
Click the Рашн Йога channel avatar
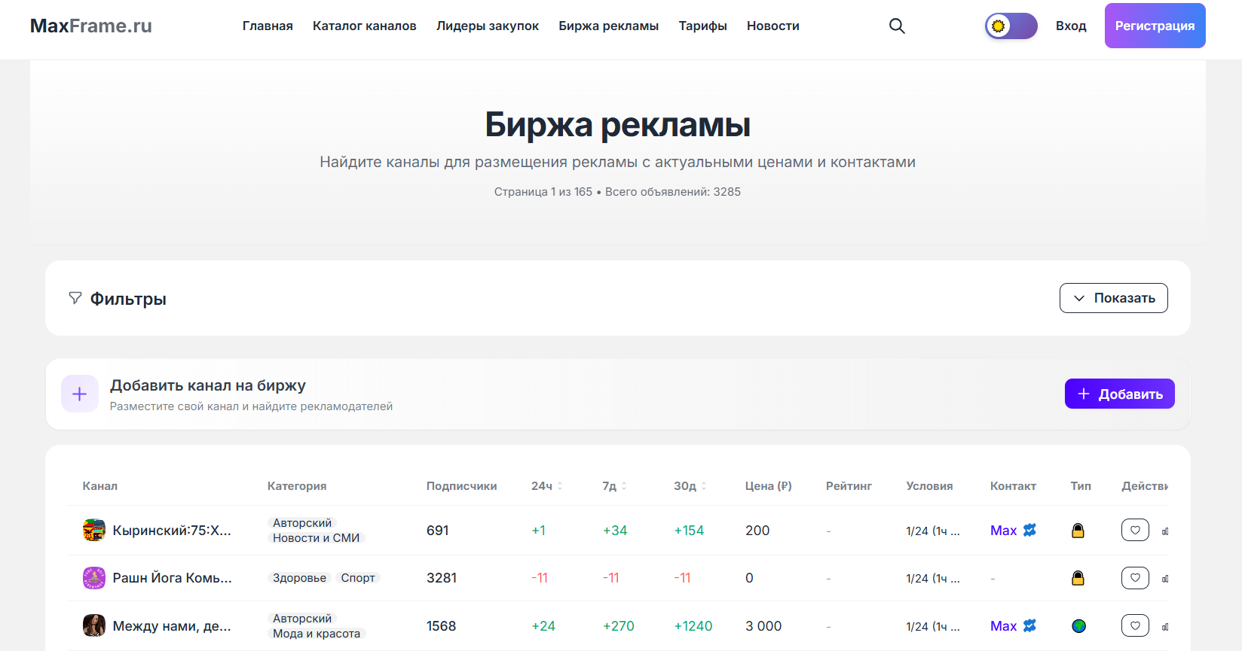click(94, 578)
